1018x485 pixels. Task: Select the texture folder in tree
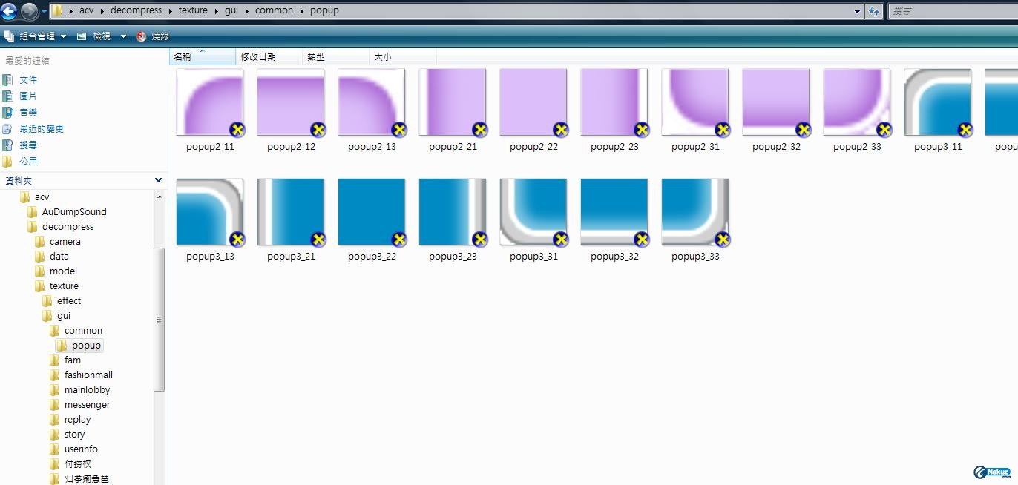click(x=64, y=286)
